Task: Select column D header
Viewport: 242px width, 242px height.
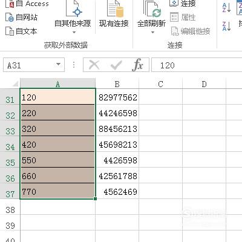Action: click(x=204, y=84)
